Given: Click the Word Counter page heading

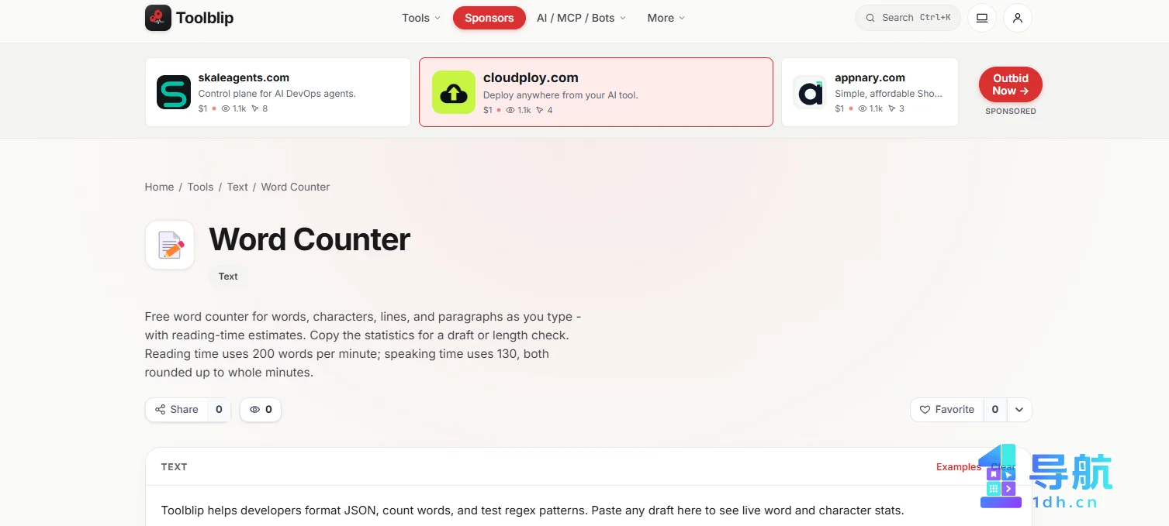Looking at the screenshot, I should pyautogui.click(x=310, y=239).
